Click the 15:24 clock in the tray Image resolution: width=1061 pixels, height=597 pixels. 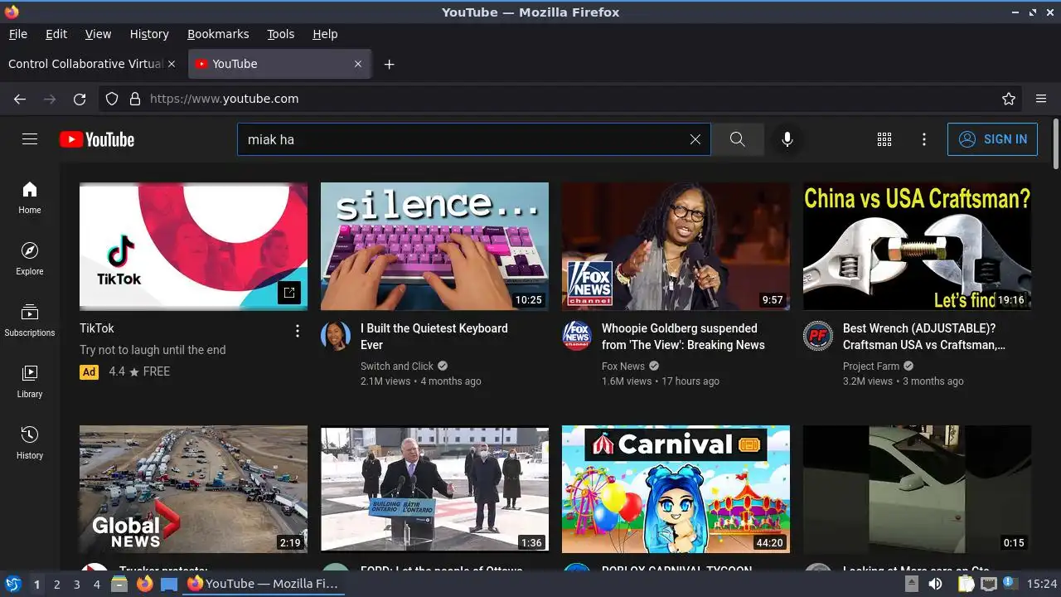point(1042,584)
